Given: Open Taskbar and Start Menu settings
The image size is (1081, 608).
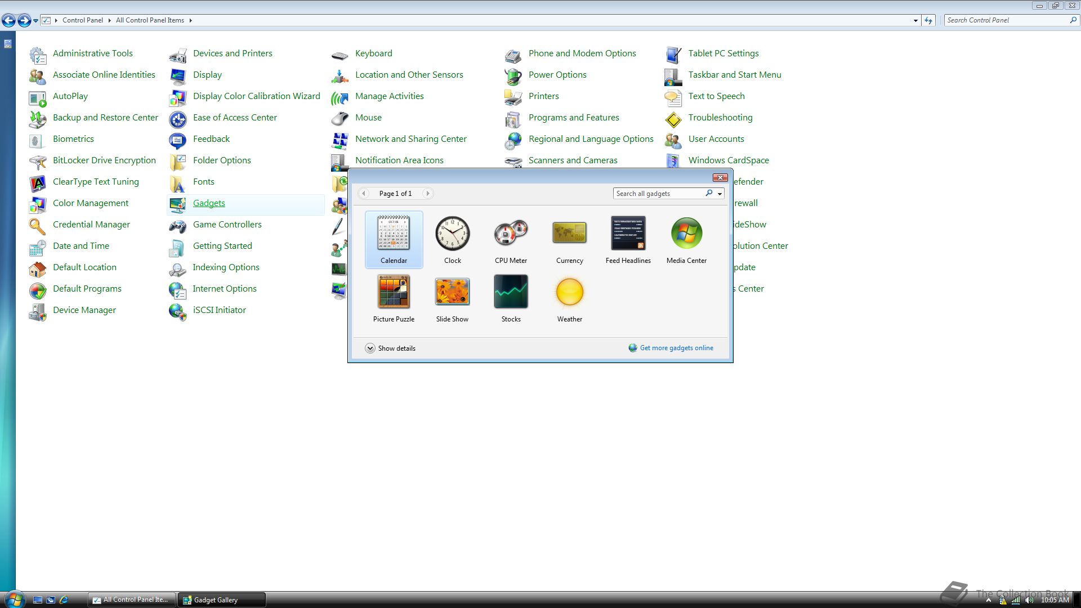Looking at the screenshot, I should click(x=735, y=75).
